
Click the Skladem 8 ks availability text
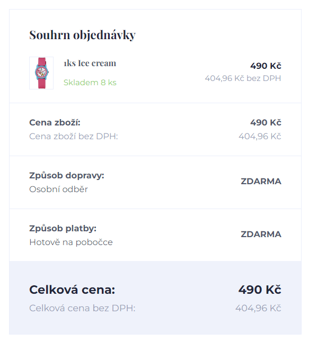coord(90,83)
